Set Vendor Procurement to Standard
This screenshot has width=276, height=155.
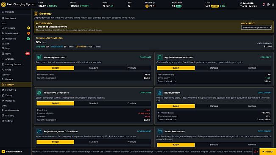click(x=214, y=145)
